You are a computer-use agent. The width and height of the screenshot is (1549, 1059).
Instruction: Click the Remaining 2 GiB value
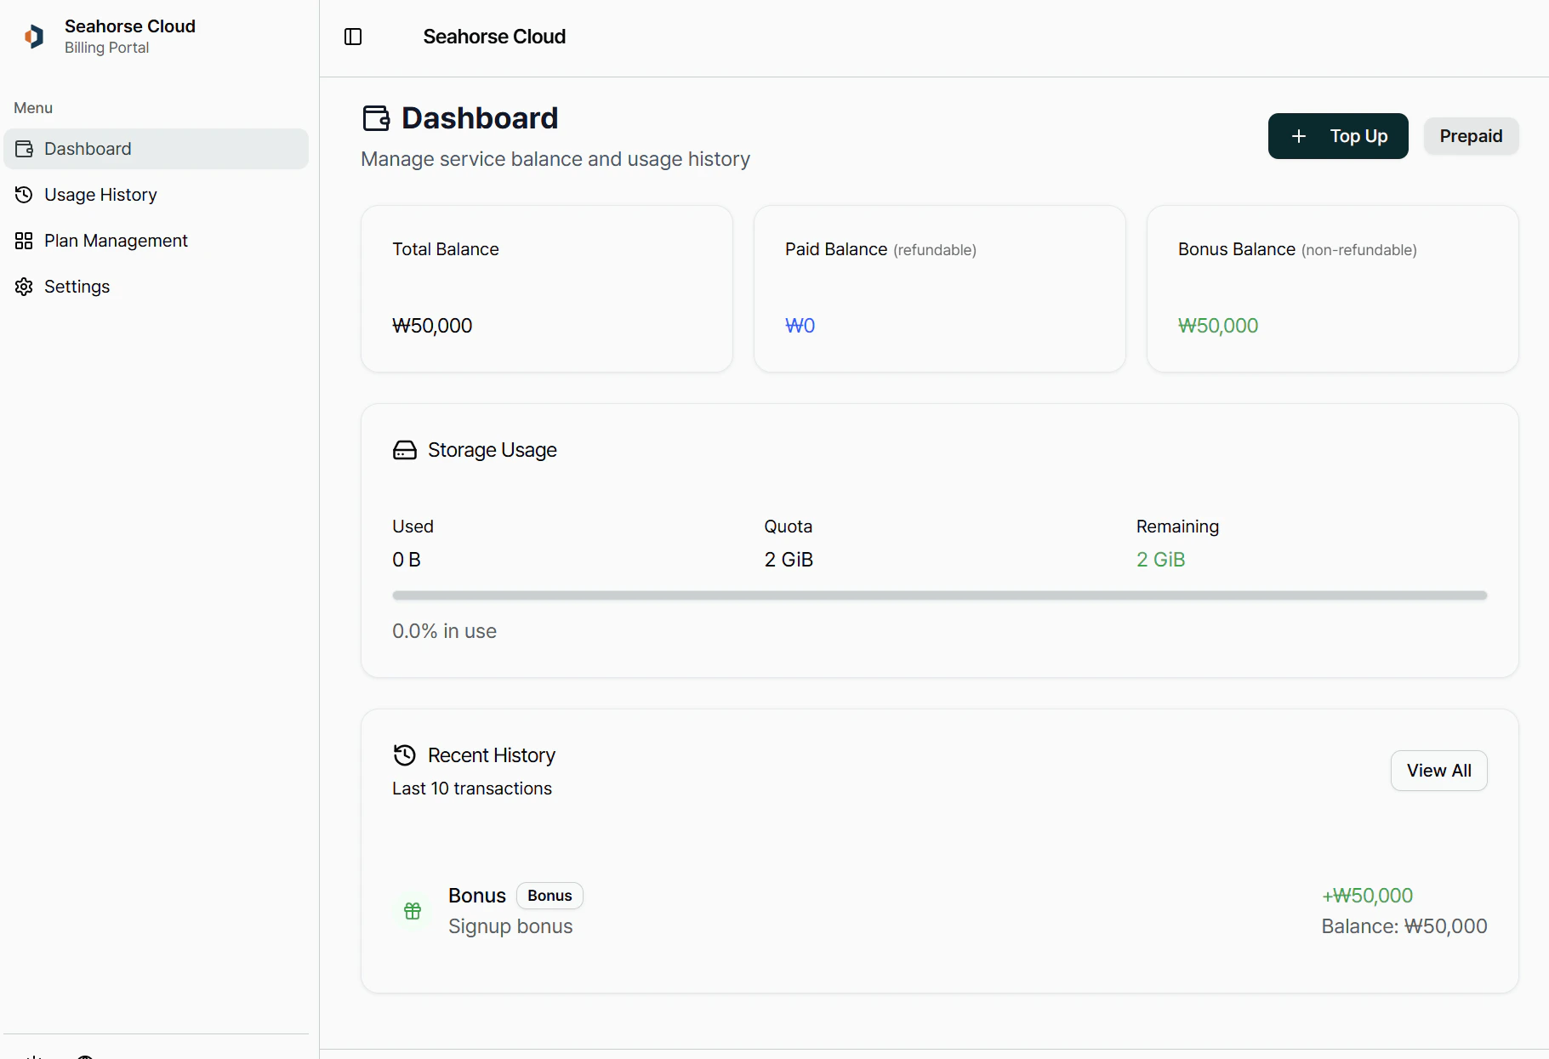coord(1161,560)
